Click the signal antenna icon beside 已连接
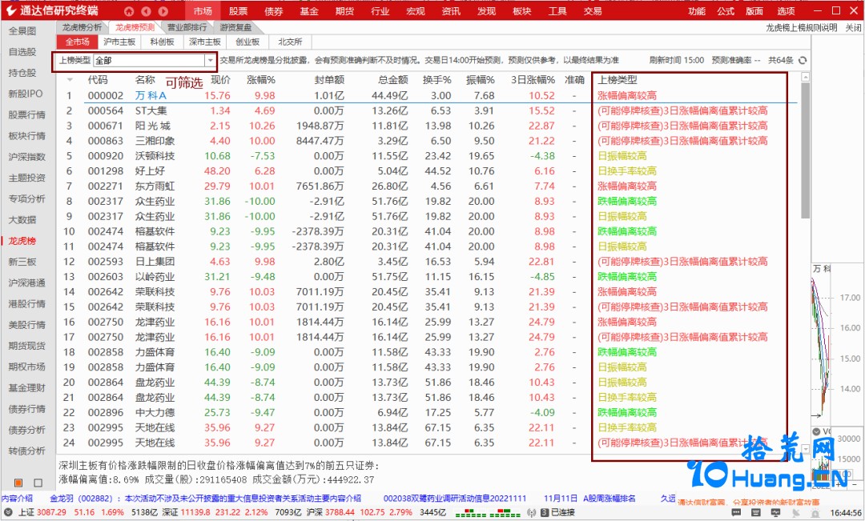Viewport: 865px width, 521px height. (x=531, y=513)
